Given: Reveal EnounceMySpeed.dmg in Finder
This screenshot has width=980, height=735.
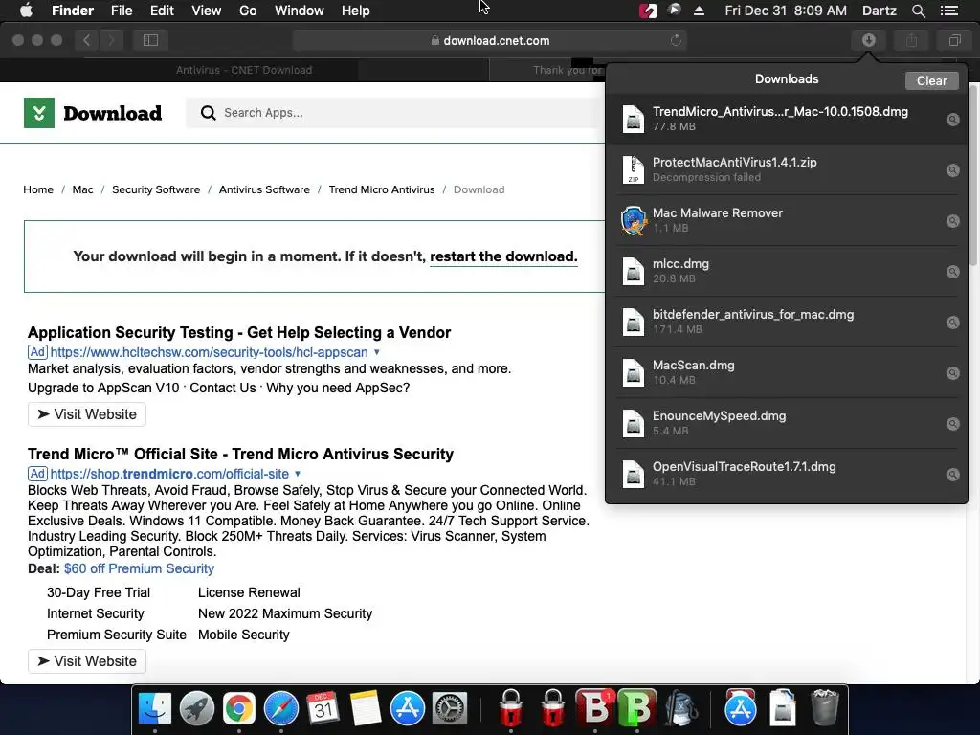Looking at the screenshot, I should pyautogui.click(x=952, y=424).
